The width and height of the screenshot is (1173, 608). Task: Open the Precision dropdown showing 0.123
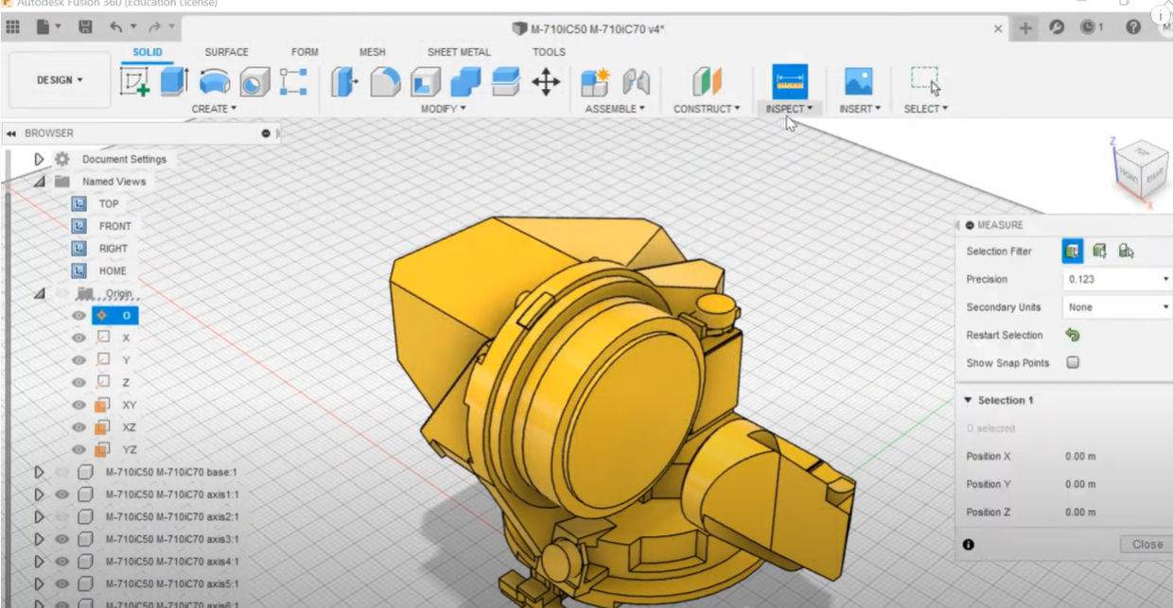click(1116, 279)
